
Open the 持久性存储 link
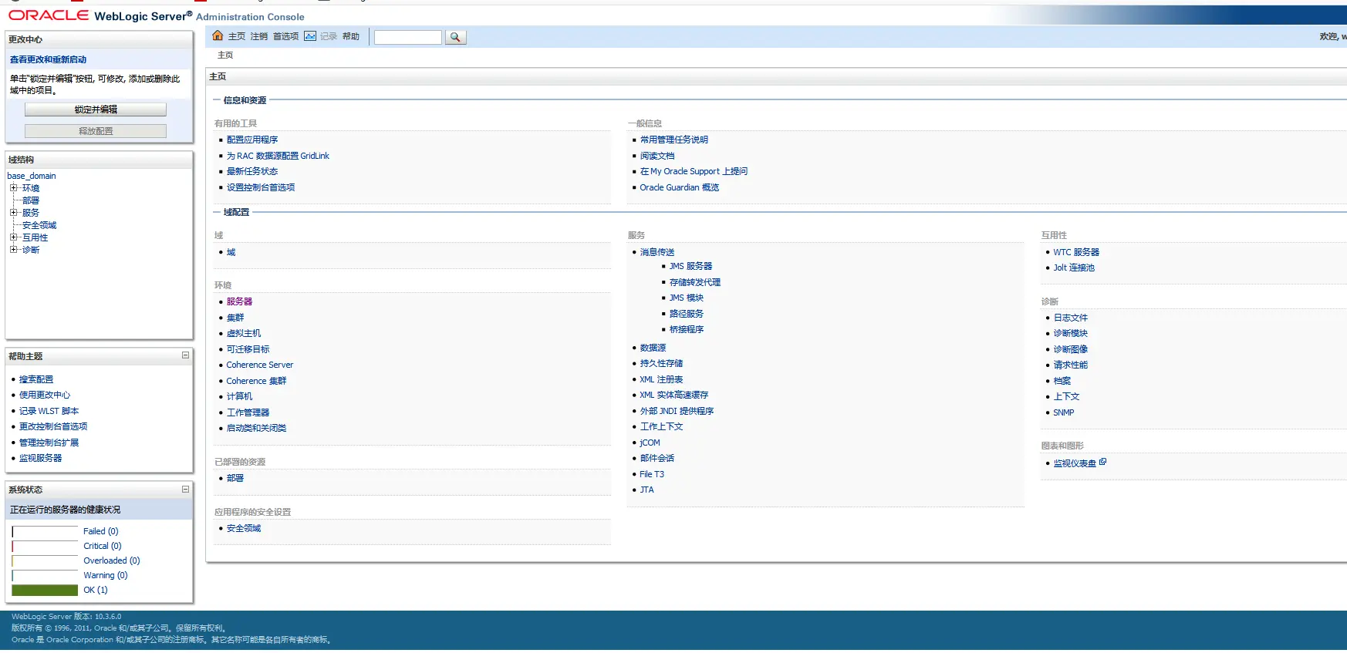[x=661, y=363]
